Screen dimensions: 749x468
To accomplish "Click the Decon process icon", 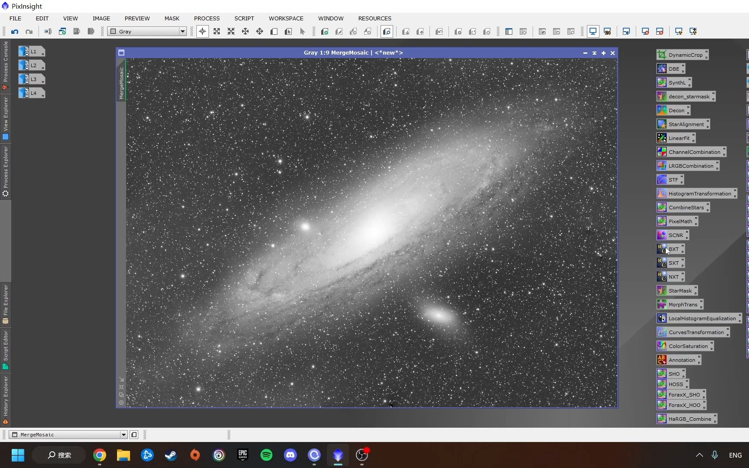I will 673,110.
